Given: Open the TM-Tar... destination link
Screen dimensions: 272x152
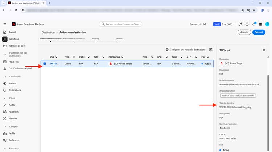Looking at the screenshot, I should 54,64.
